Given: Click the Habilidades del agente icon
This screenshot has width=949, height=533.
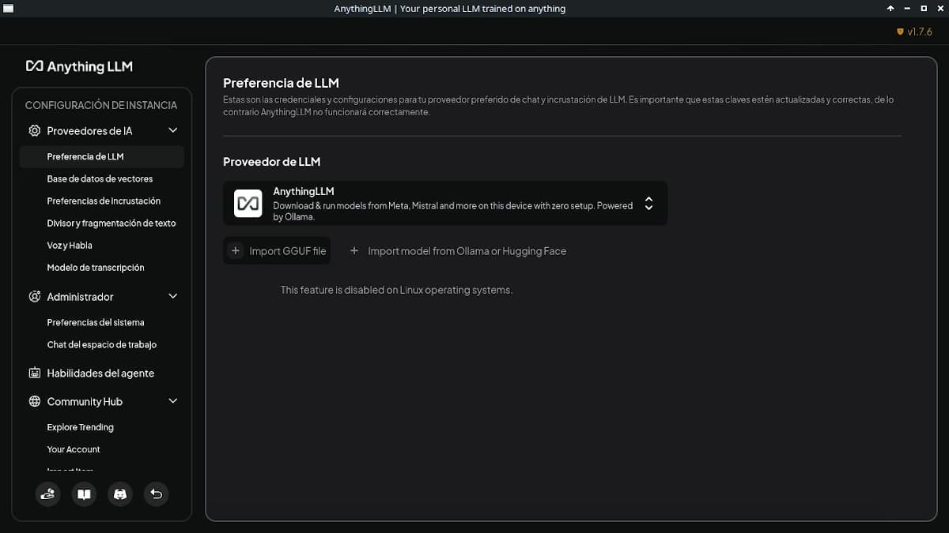Looking at the screenshot, I should 35,373.
